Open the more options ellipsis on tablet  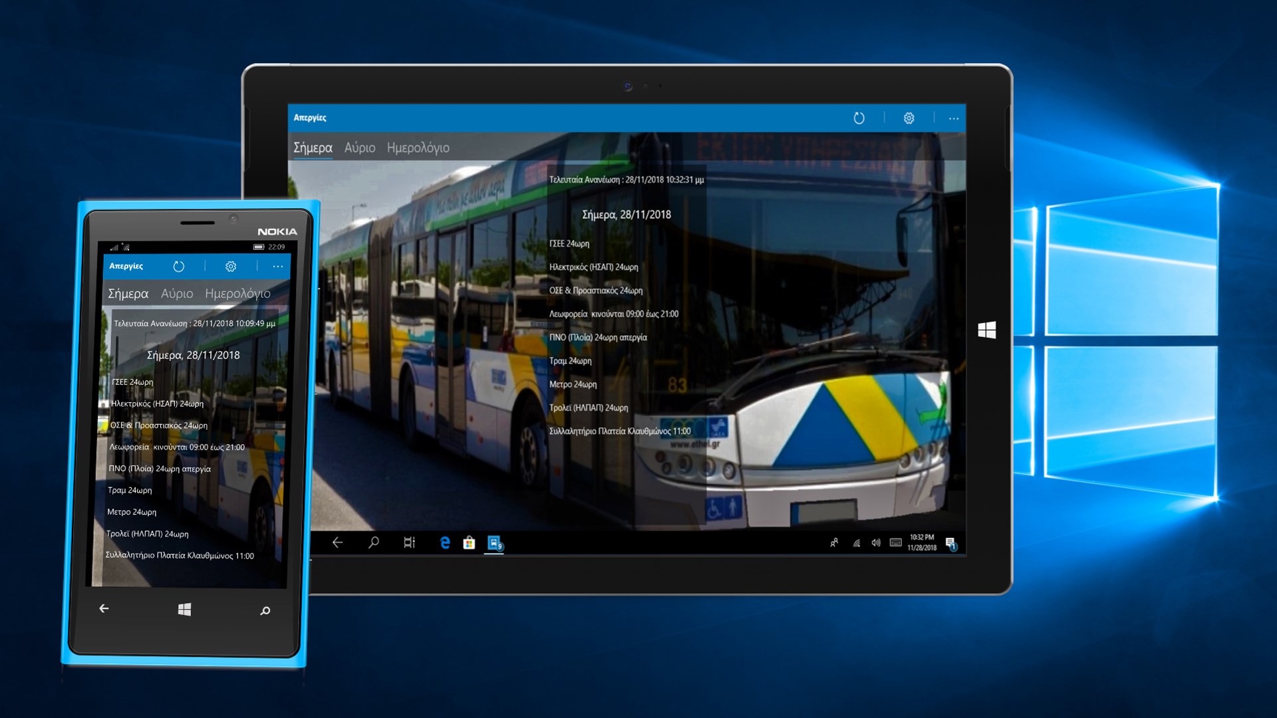click(953, 118)
